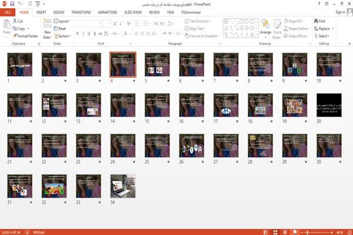Collapse the ribbon with arrow
This screenshot has width=353, height=235.
349,44
